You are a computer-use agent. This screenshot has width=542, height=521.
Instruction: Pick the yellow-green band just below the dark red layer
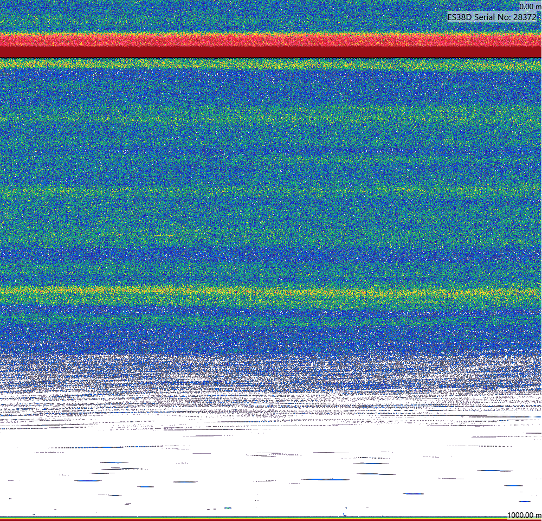271,63
